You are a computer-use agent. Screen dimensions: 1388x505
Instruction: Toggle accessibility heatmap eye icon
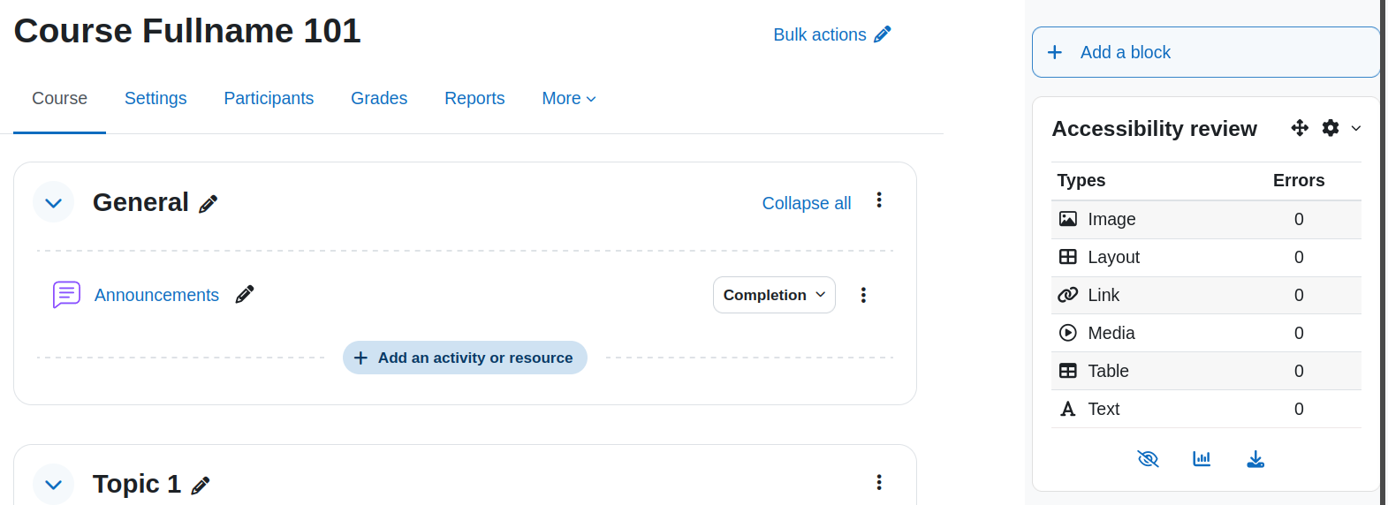[1148, 459]
